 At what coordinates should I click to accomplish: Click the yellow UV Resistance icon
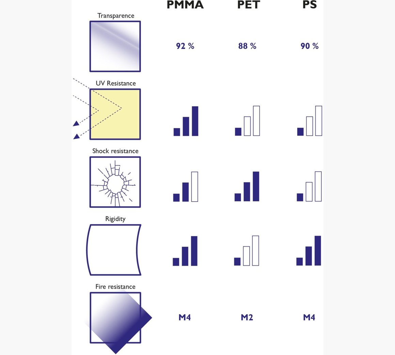coord(115,114)
